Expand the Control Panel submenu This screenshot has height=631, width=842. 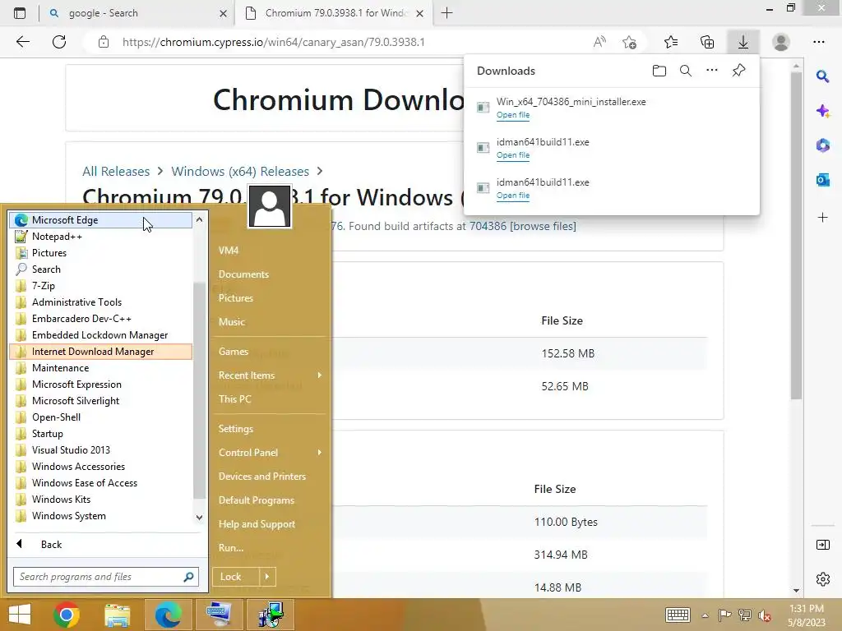(x=270, y=453)
